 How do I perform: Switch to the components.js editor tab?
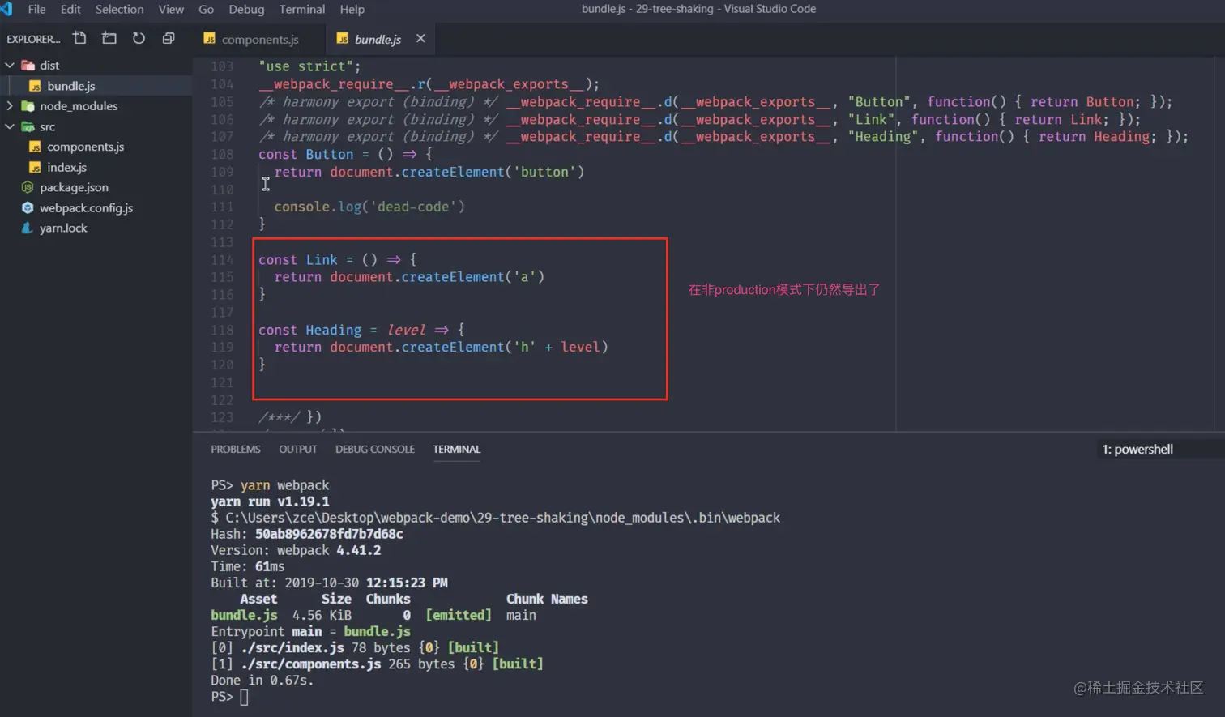258,39
